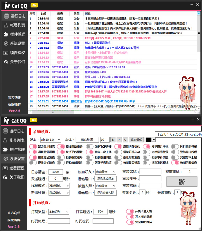Minimize the bottom Cat QQ settings window
Viewport: 202px width, 231px height.
click(192, 119)
